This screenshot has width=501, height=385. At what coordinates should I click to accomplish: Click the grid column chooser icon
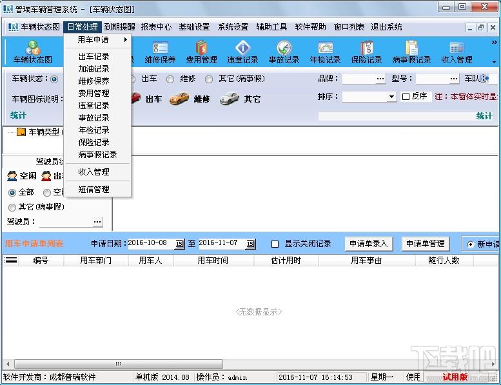[10, 261]
